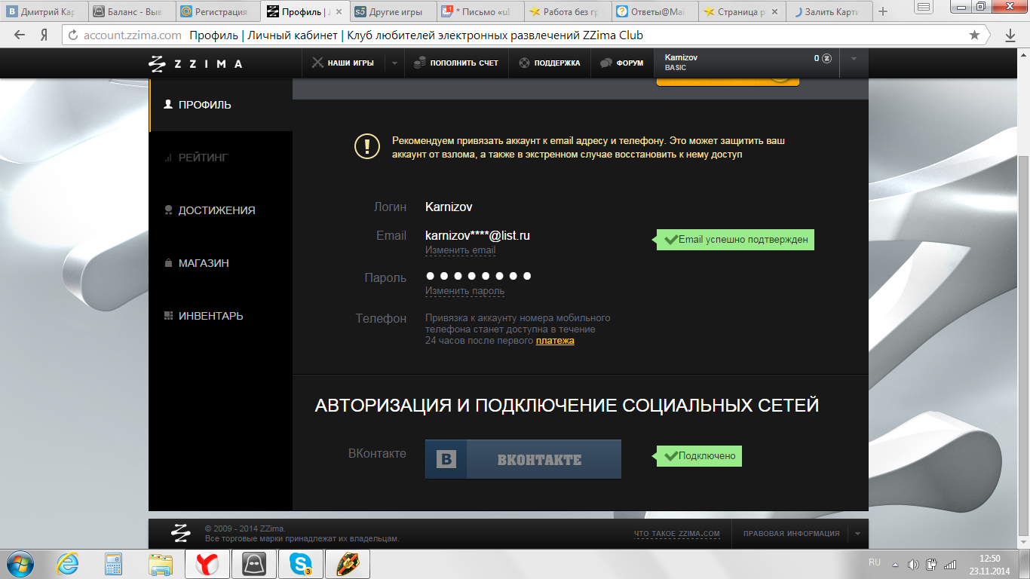Switch to the Дмитрий Кар browser tab
This screenshot has width=1030, height=579.
pos(44,11)
